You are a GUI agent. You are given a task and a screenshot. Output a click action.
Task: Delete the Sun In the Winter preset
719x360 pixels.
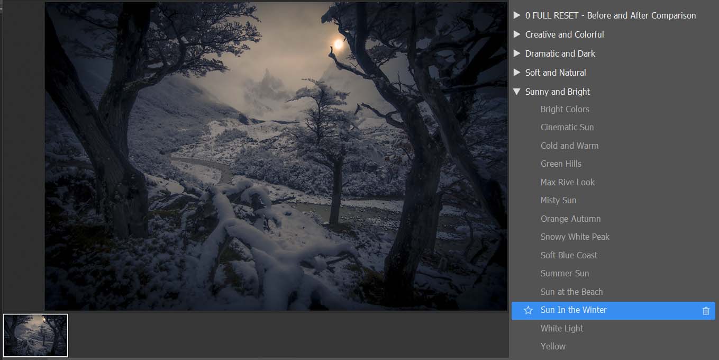[706, 311]
